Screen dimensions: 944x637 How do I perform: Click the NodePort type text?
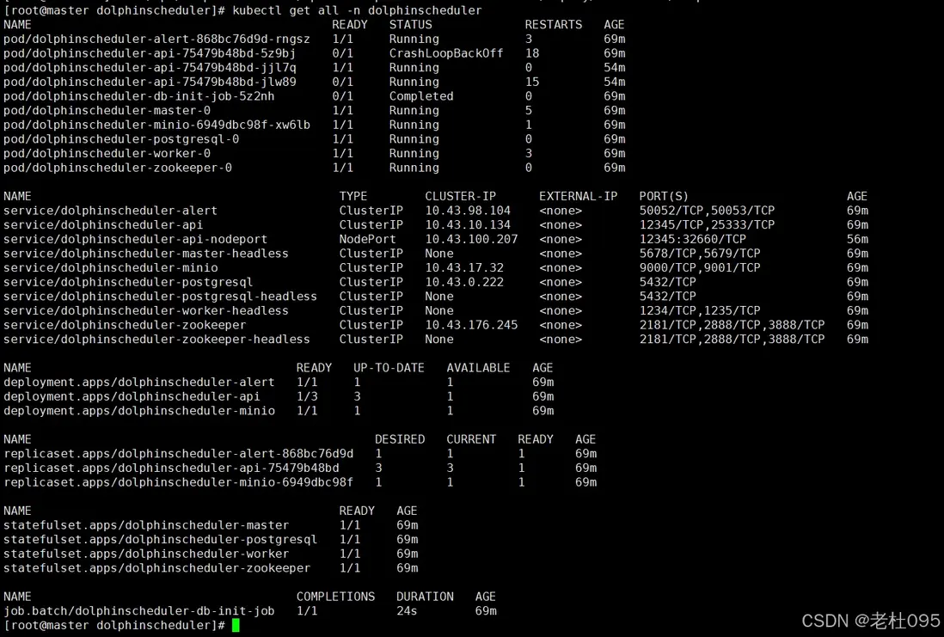tap(367, 239)
